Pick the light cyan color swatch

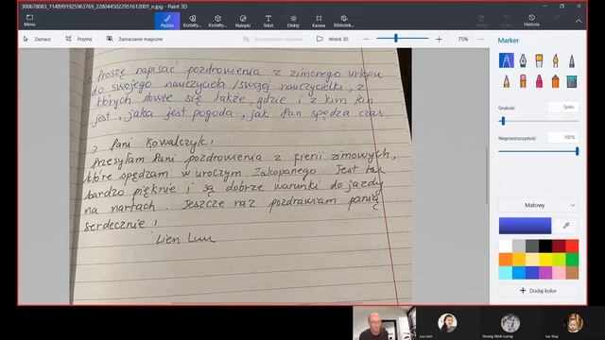(506, 273)
